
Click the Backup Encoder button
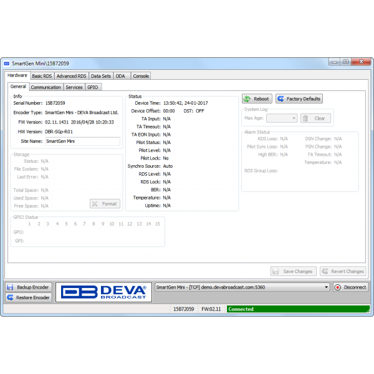click(29, 287)
